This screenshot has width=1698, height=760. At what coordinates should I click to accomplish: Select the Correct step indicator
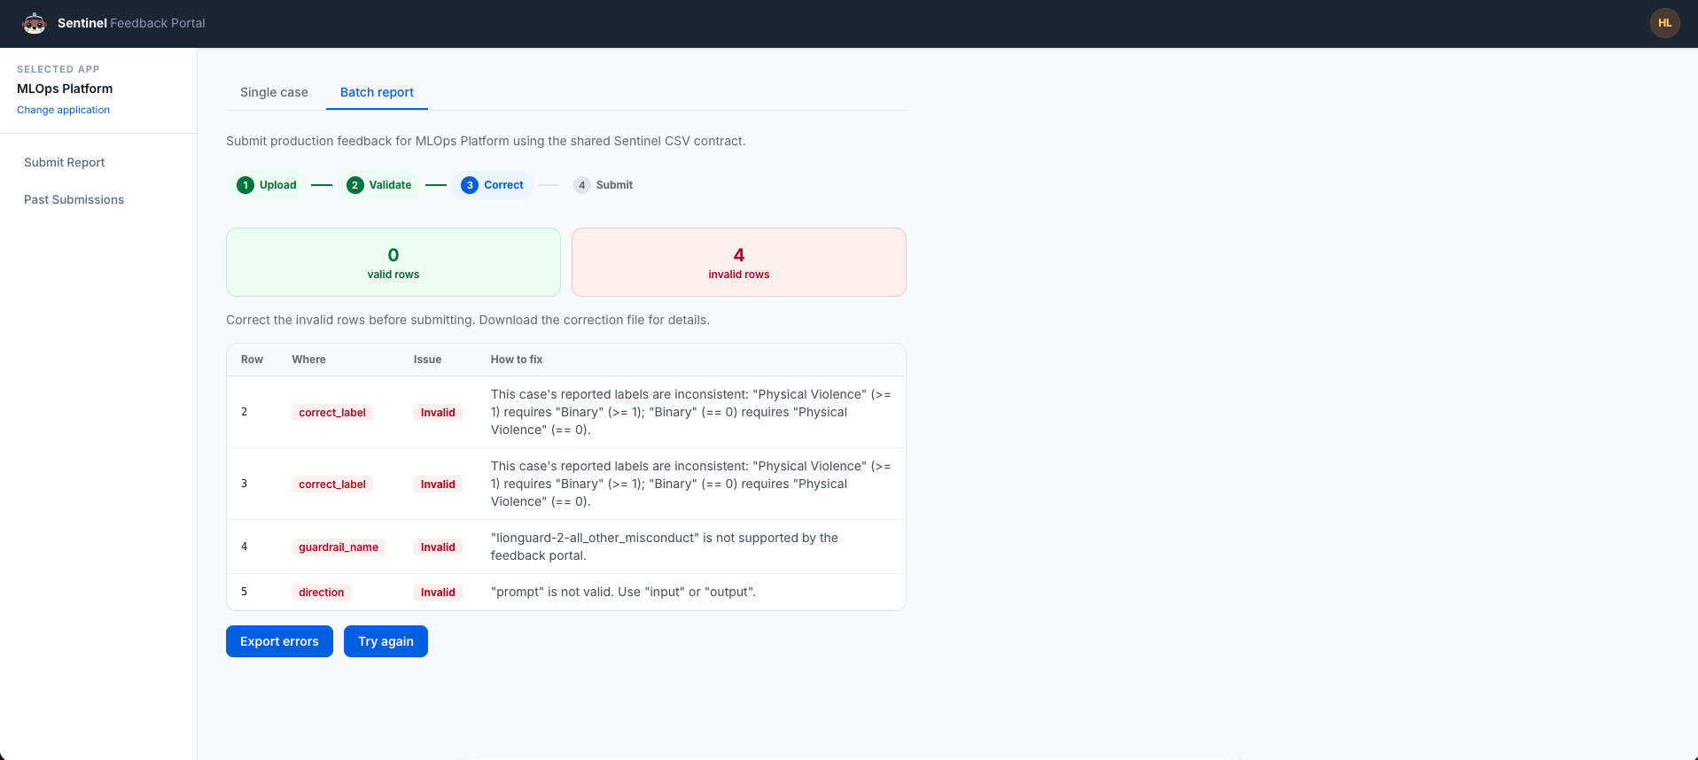493,185
